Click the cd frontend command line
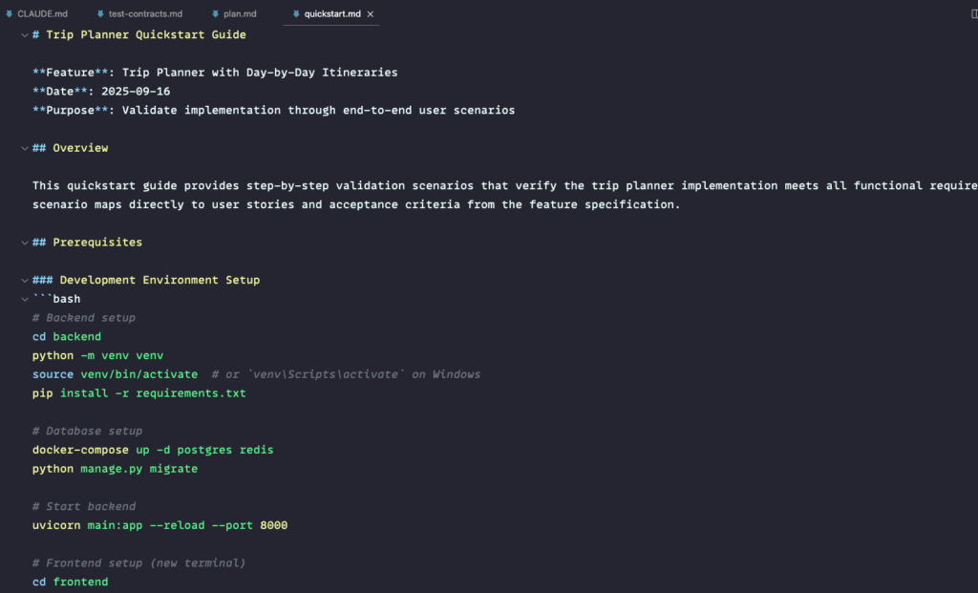Image resolution: width=978 pixels, height=593 pixels. coord(70,582)
